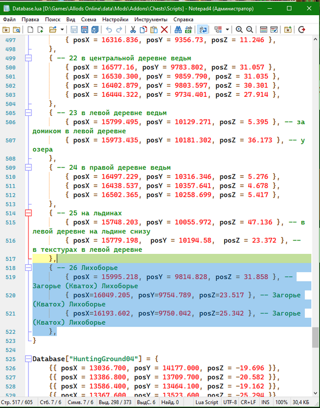Screen dimensions: 320x408
Task: Click the comment '-- 26 Лихоборье'
Action: pos(87,268)
